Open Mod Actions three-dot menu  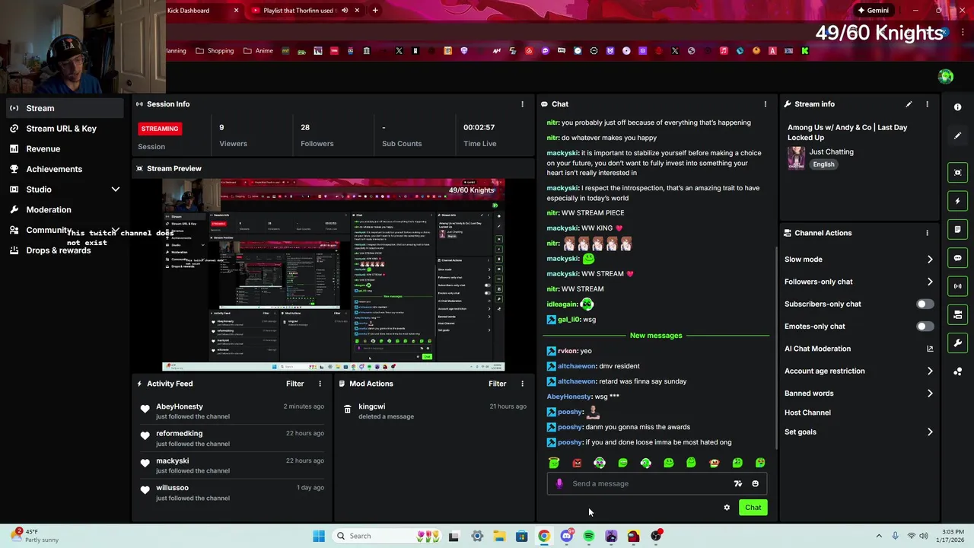point(522,384)
